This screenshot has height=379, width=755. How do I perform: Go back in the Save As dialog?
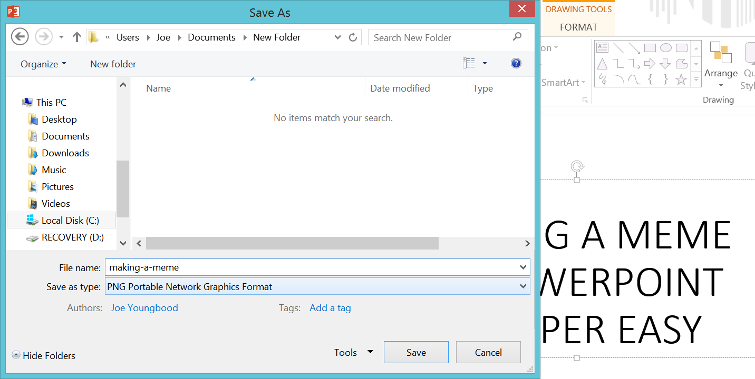(20, 37)
